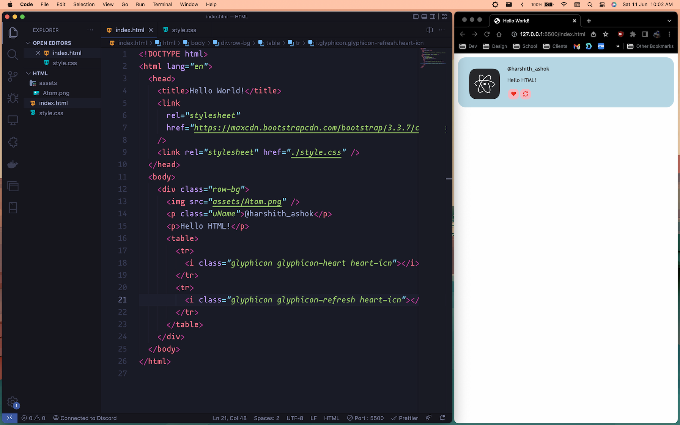
Task: Collapse the OPEN EDITORS section
Action: point(29,43)
